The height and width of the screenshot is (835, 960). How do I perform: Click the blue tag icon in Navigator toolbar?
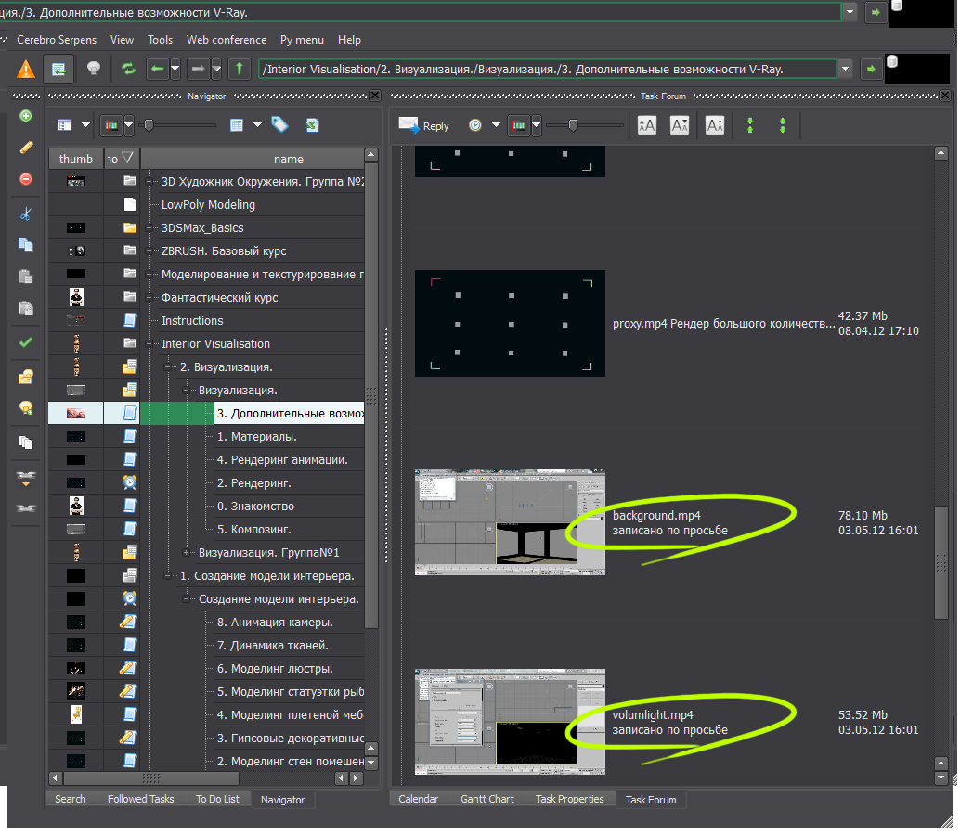click(279, 124)
